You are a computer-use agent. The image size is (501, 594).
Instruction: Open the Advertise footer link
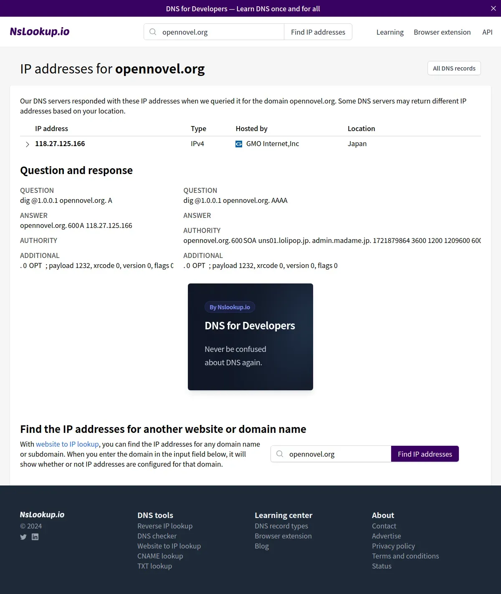click(x=387, y=536)
